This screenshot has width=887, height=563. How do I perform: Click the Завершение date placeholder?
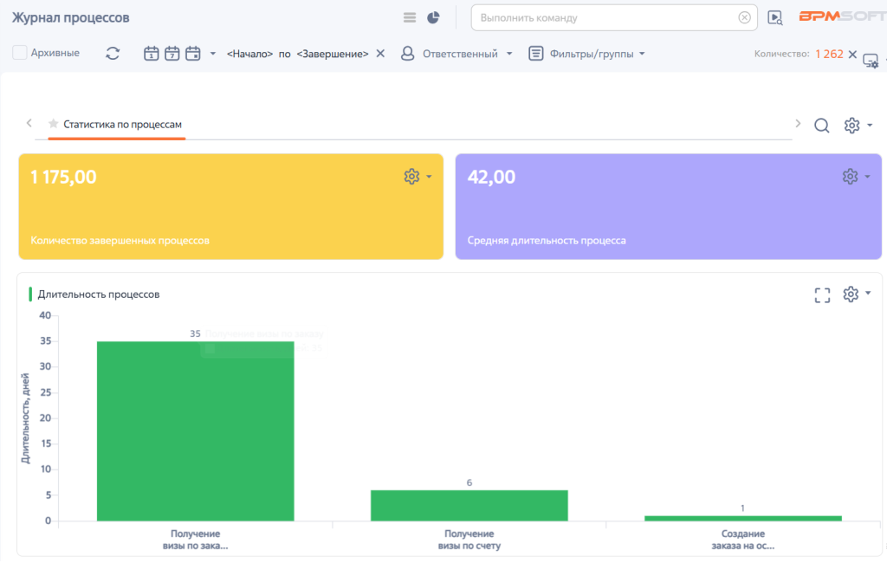333,54
